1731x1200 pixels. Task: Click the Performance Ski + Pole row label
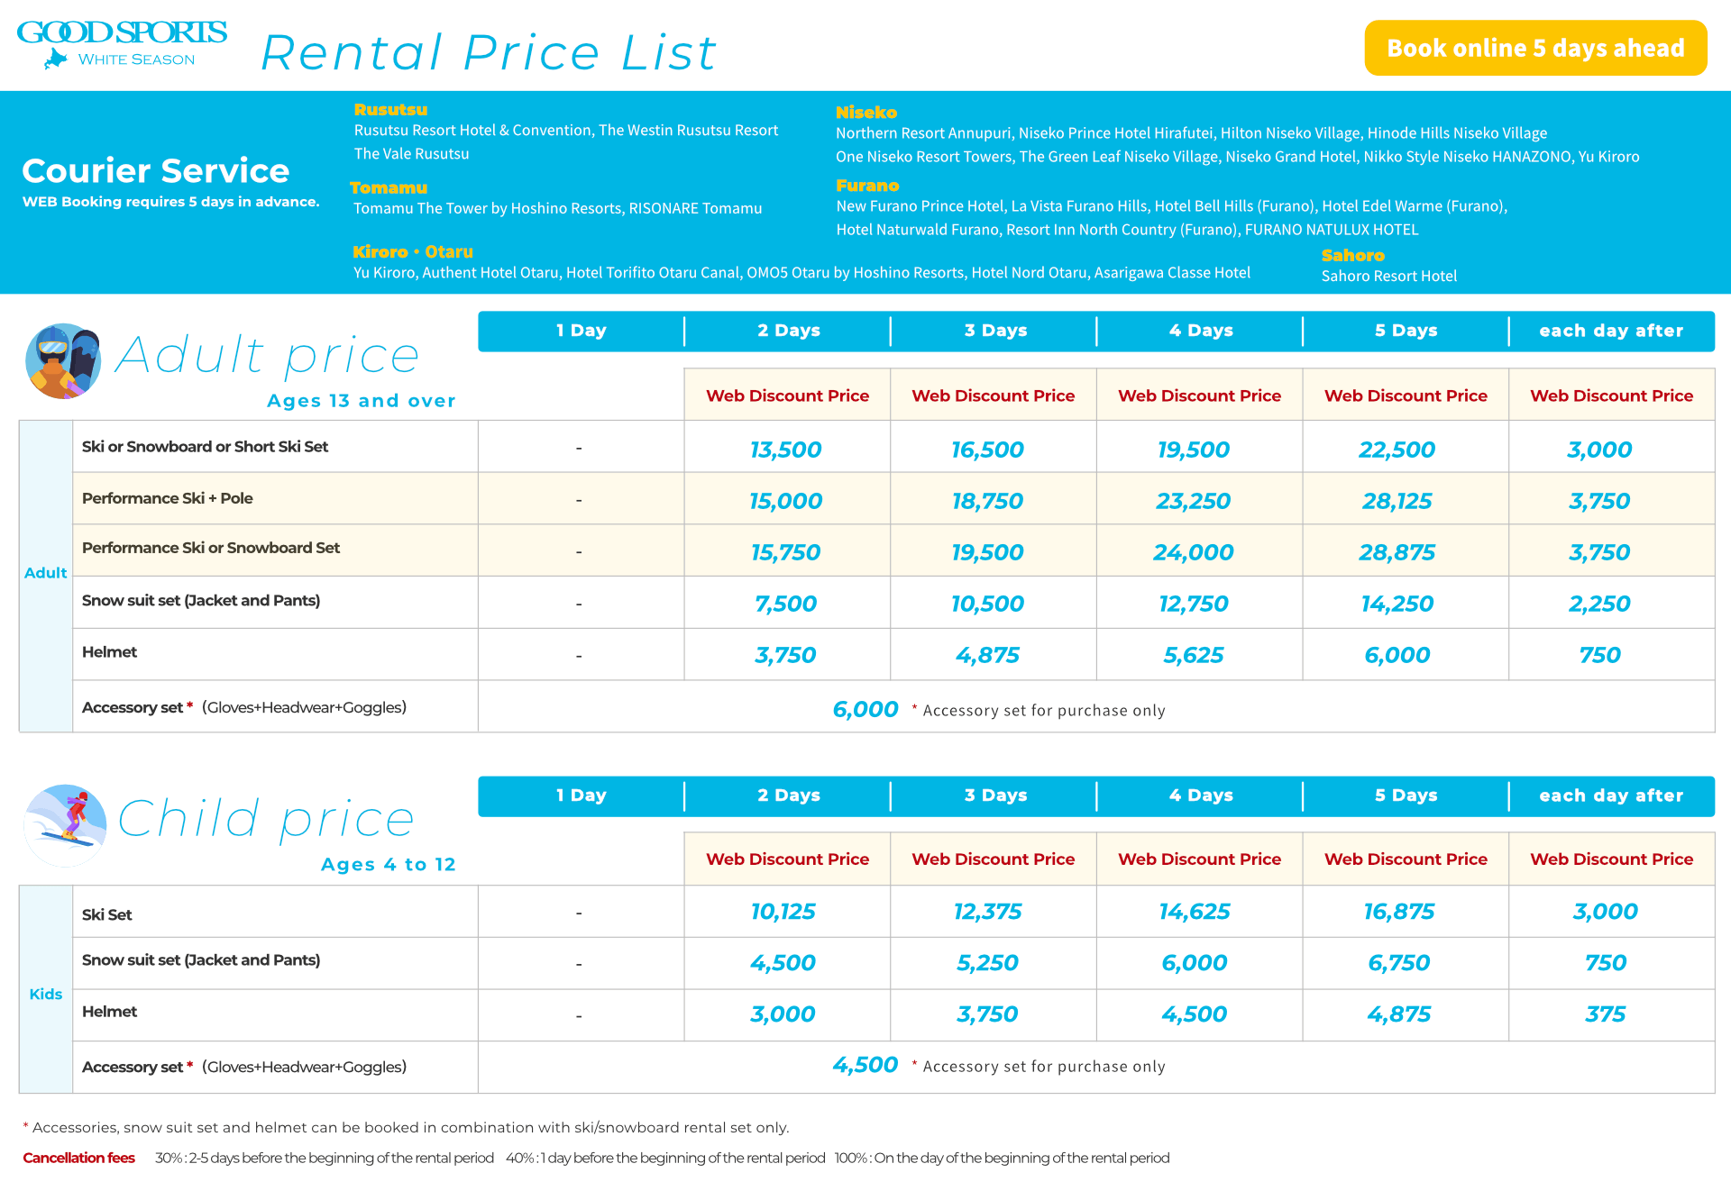click(168, 498)
